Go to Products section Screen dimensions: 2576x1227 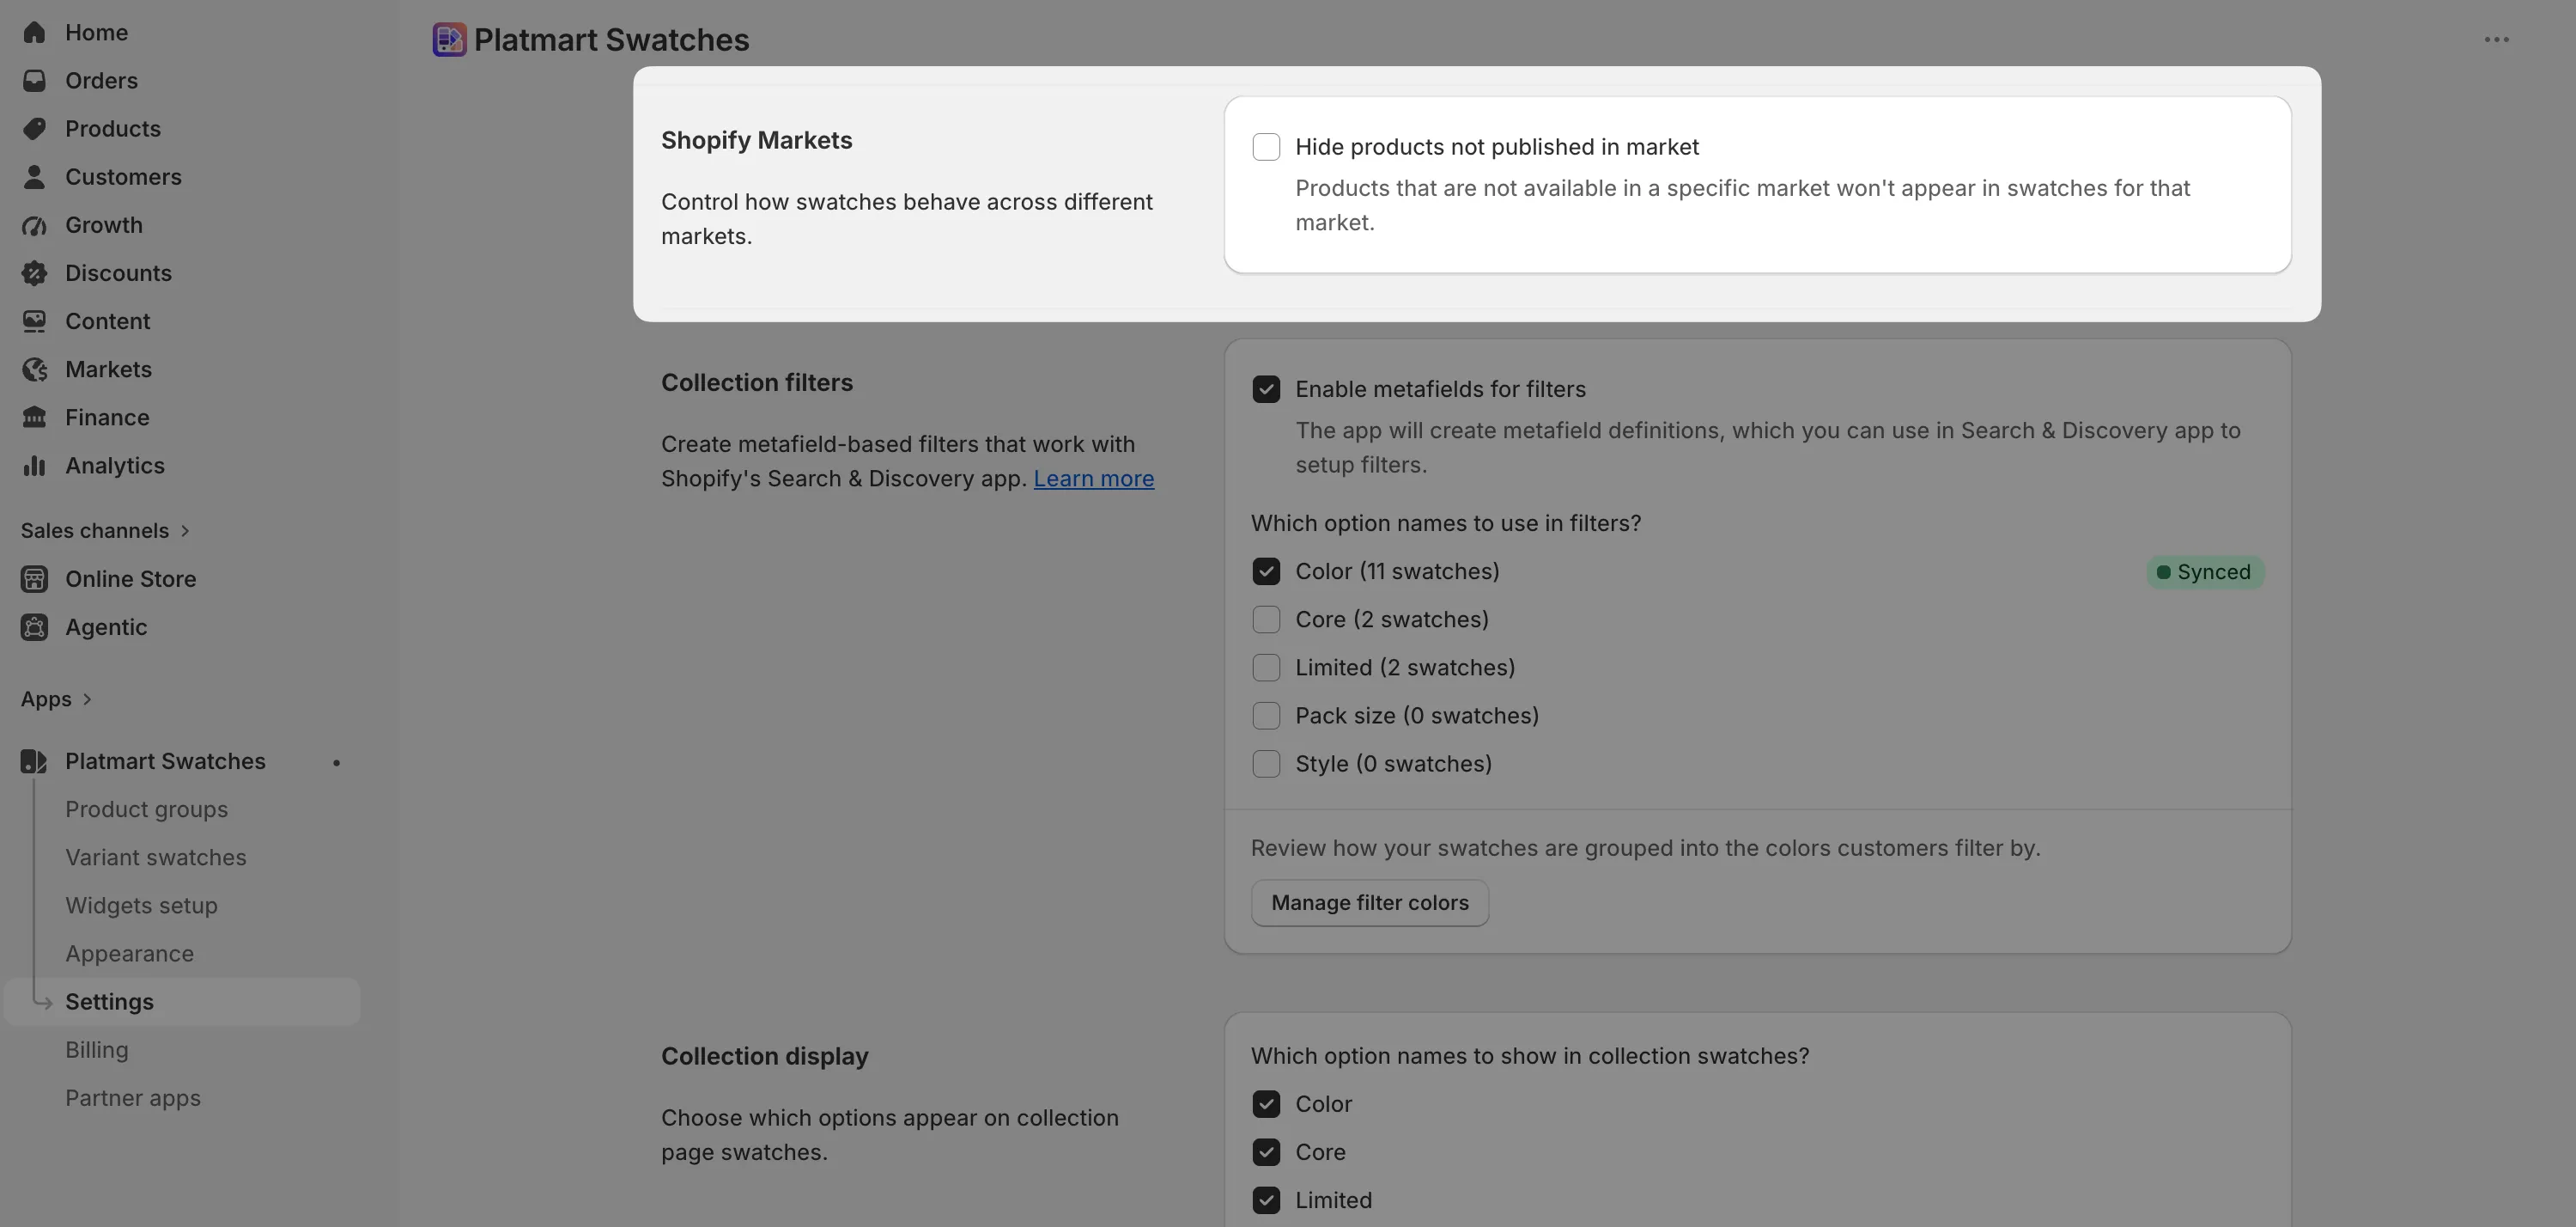[112, 128]
